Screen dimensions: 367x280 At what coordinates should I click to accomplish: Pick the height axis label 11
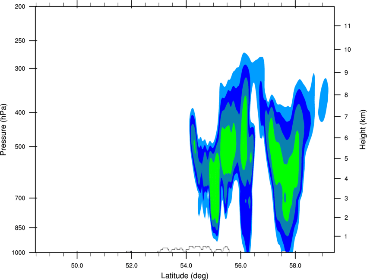tap(348, 26)
